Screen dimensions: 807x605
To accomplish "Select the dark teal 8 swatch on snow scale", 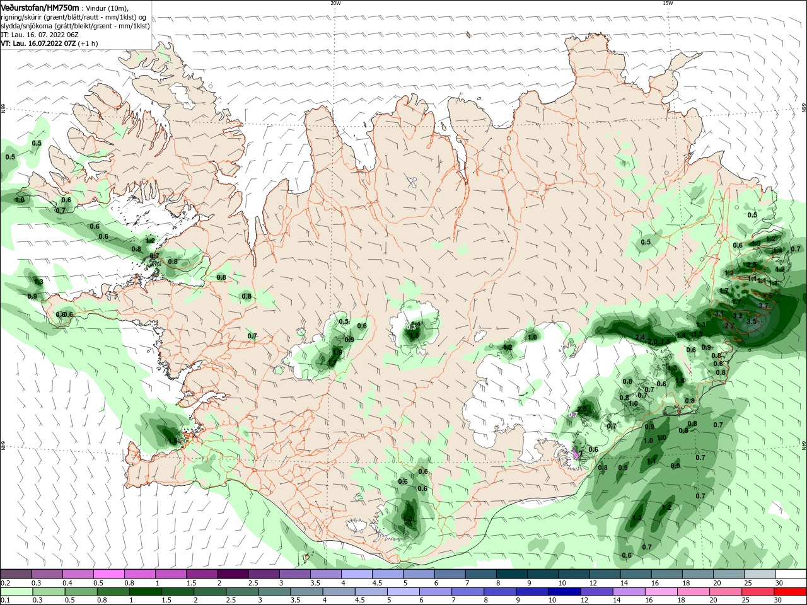I will point(511,574).
